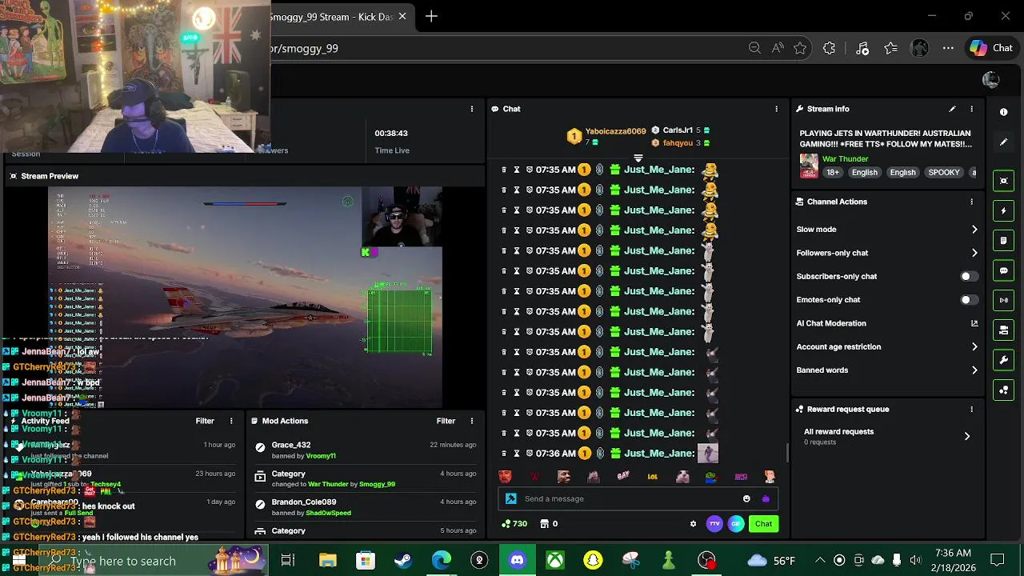This screenshot has height=576, width=1024.
Task: Click the 7TV emote button
Action: click(714, 524)
